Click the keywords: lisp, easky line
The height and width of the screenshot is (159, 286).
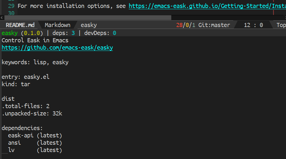pyautogui.click(x=35, y=62)
